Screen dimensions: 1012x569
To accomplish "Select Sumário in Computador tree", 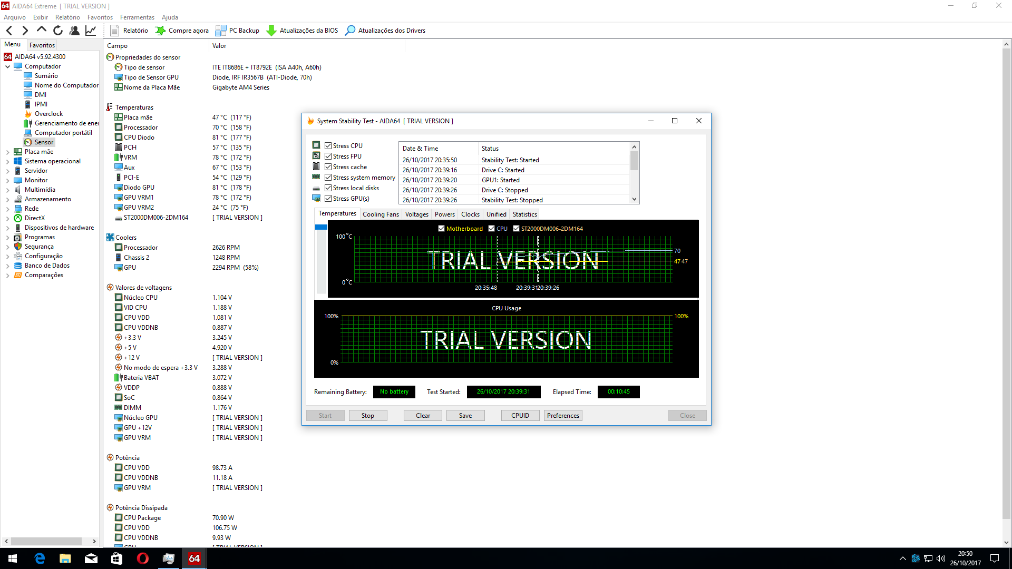I will point(46,76).
